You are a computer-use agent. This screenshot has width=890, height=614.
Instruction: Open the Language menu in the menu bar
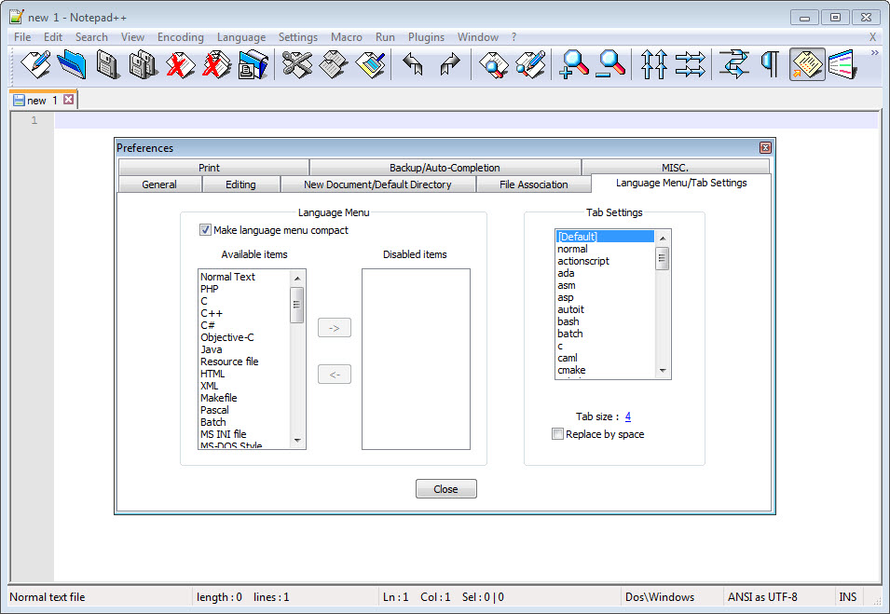pos(241,37)
